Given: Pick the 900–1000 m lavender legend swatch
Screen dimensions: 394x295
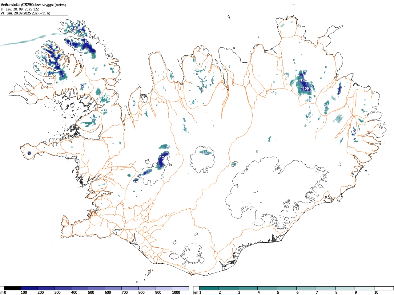Looking at the screenshot, I should coord(163,288).
